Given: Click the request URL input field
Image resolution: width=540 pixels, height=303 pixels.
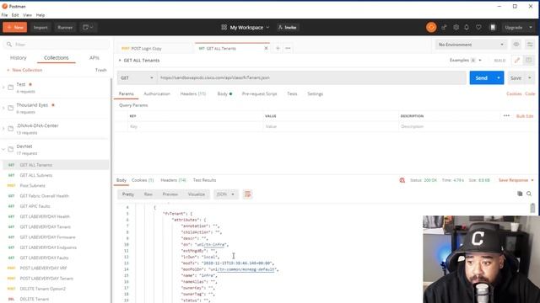Looking at the screenshot, I should 311,78.
